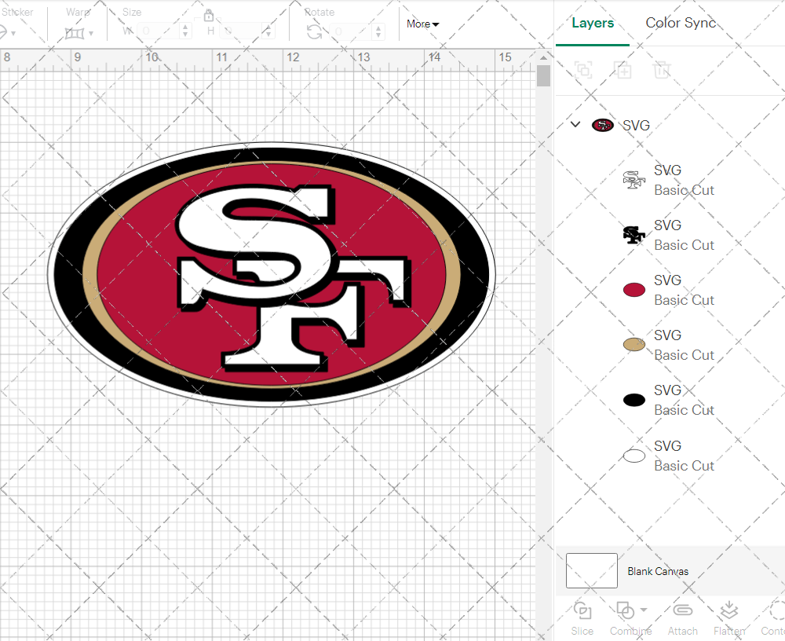Click the Rotate icon in toolbar
The height and width of the screenshot is (641, 785).
coord(314,31)
